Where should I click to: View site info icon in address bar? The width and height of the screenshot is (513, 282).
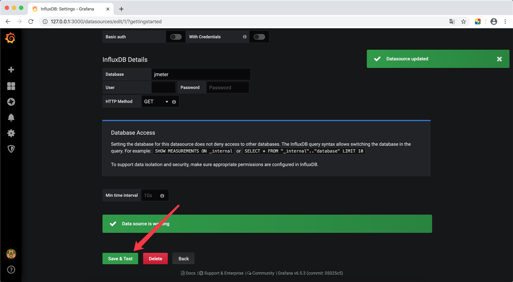point(45,21)
